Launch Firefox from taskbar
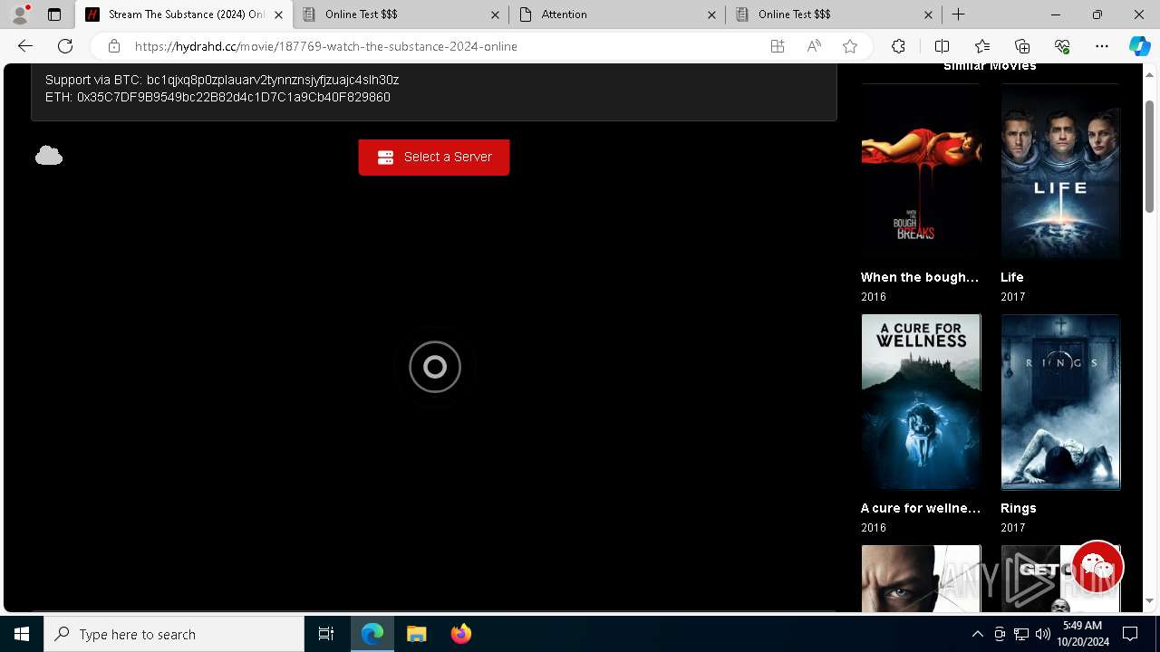The width and height of the screenshot is (1160, 652). pyautogui.click(x=460, y=634)
